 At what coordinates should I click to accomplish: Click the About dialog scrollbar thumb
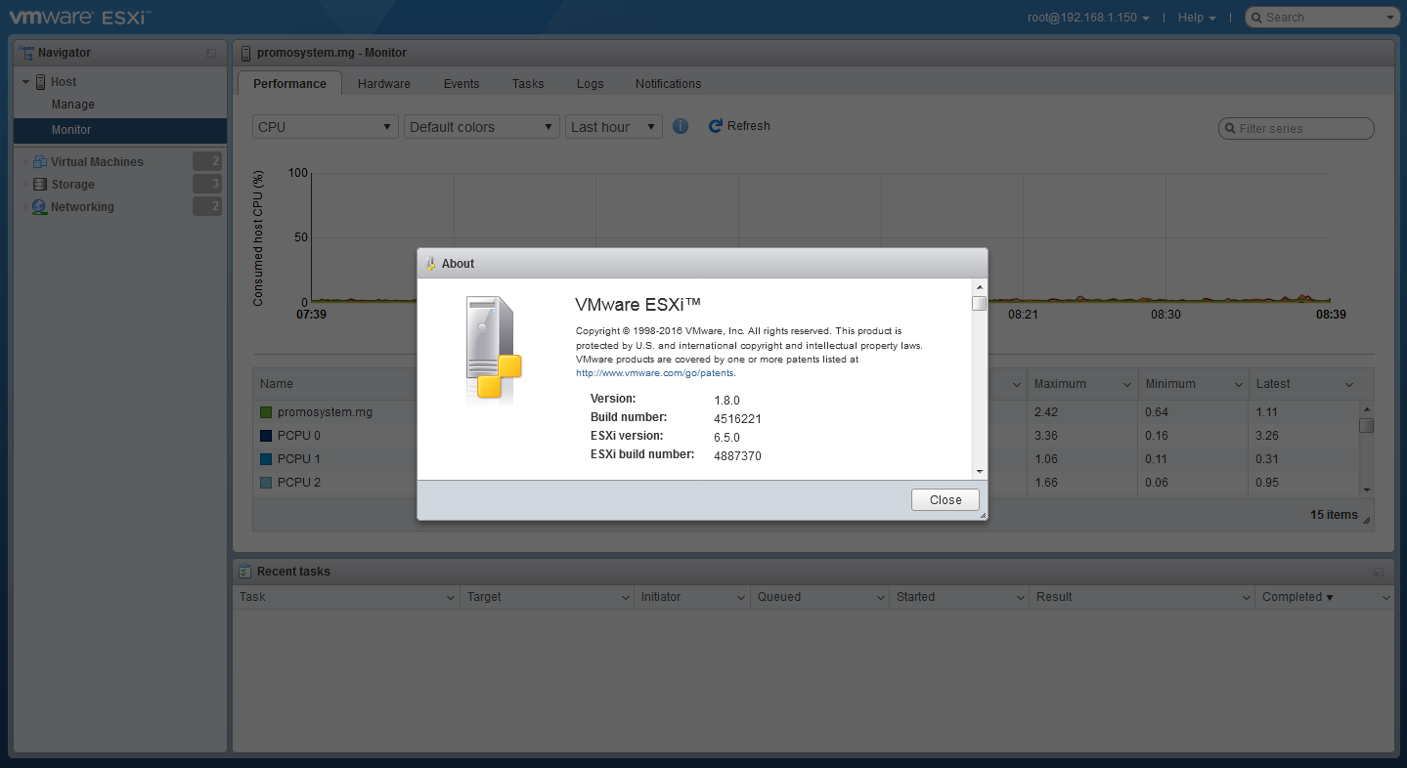point(979,303)
